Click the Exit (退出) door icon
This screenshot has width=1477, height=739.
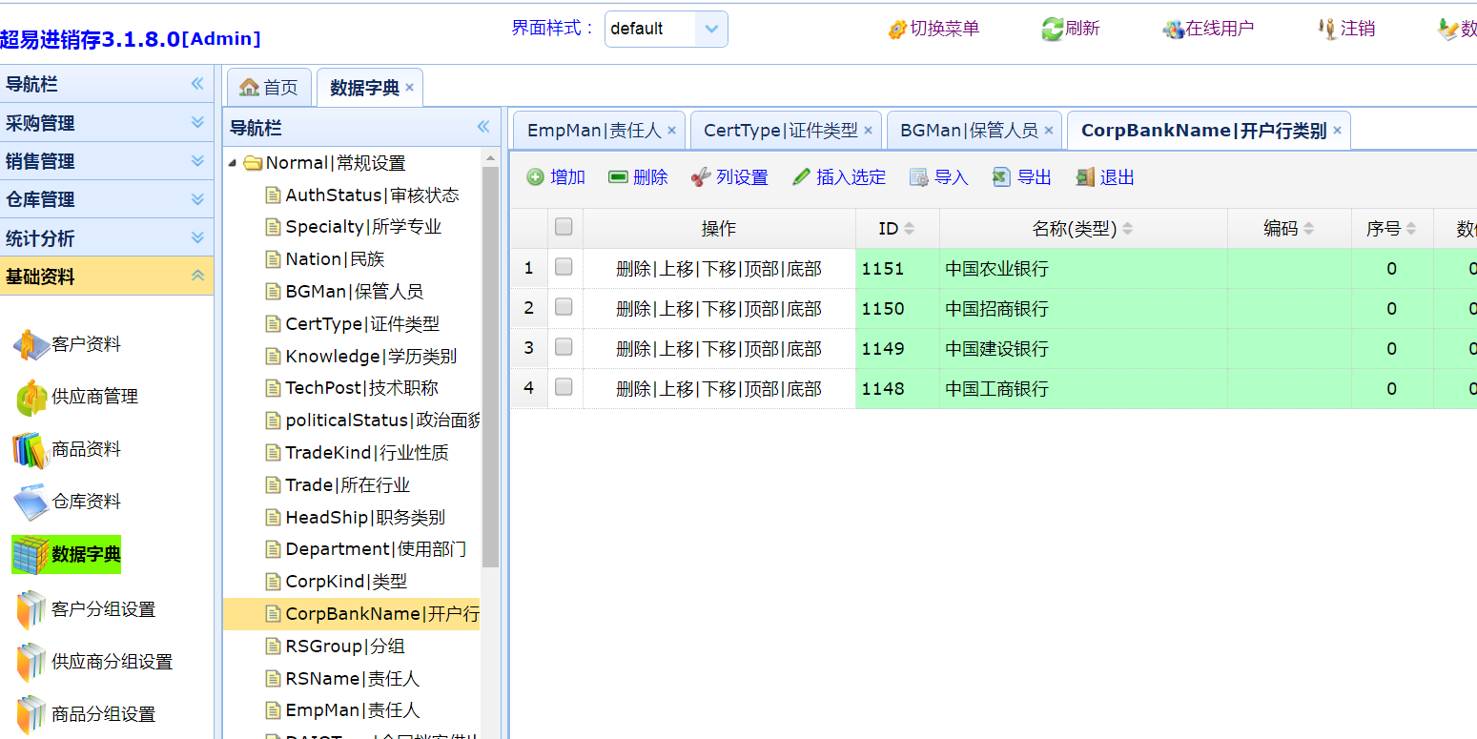click(x=1085, y=177)
